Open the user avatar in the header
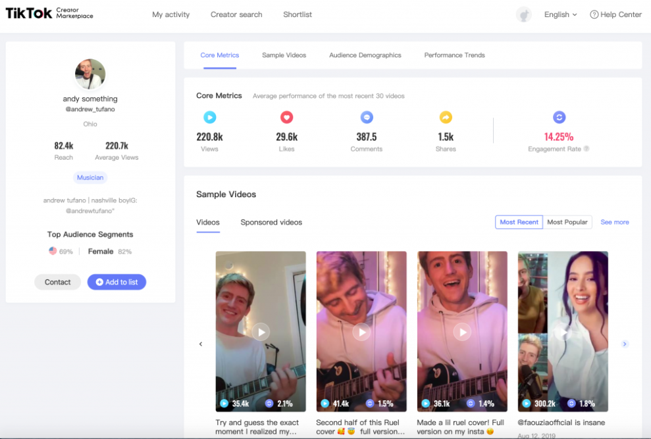 524,14
